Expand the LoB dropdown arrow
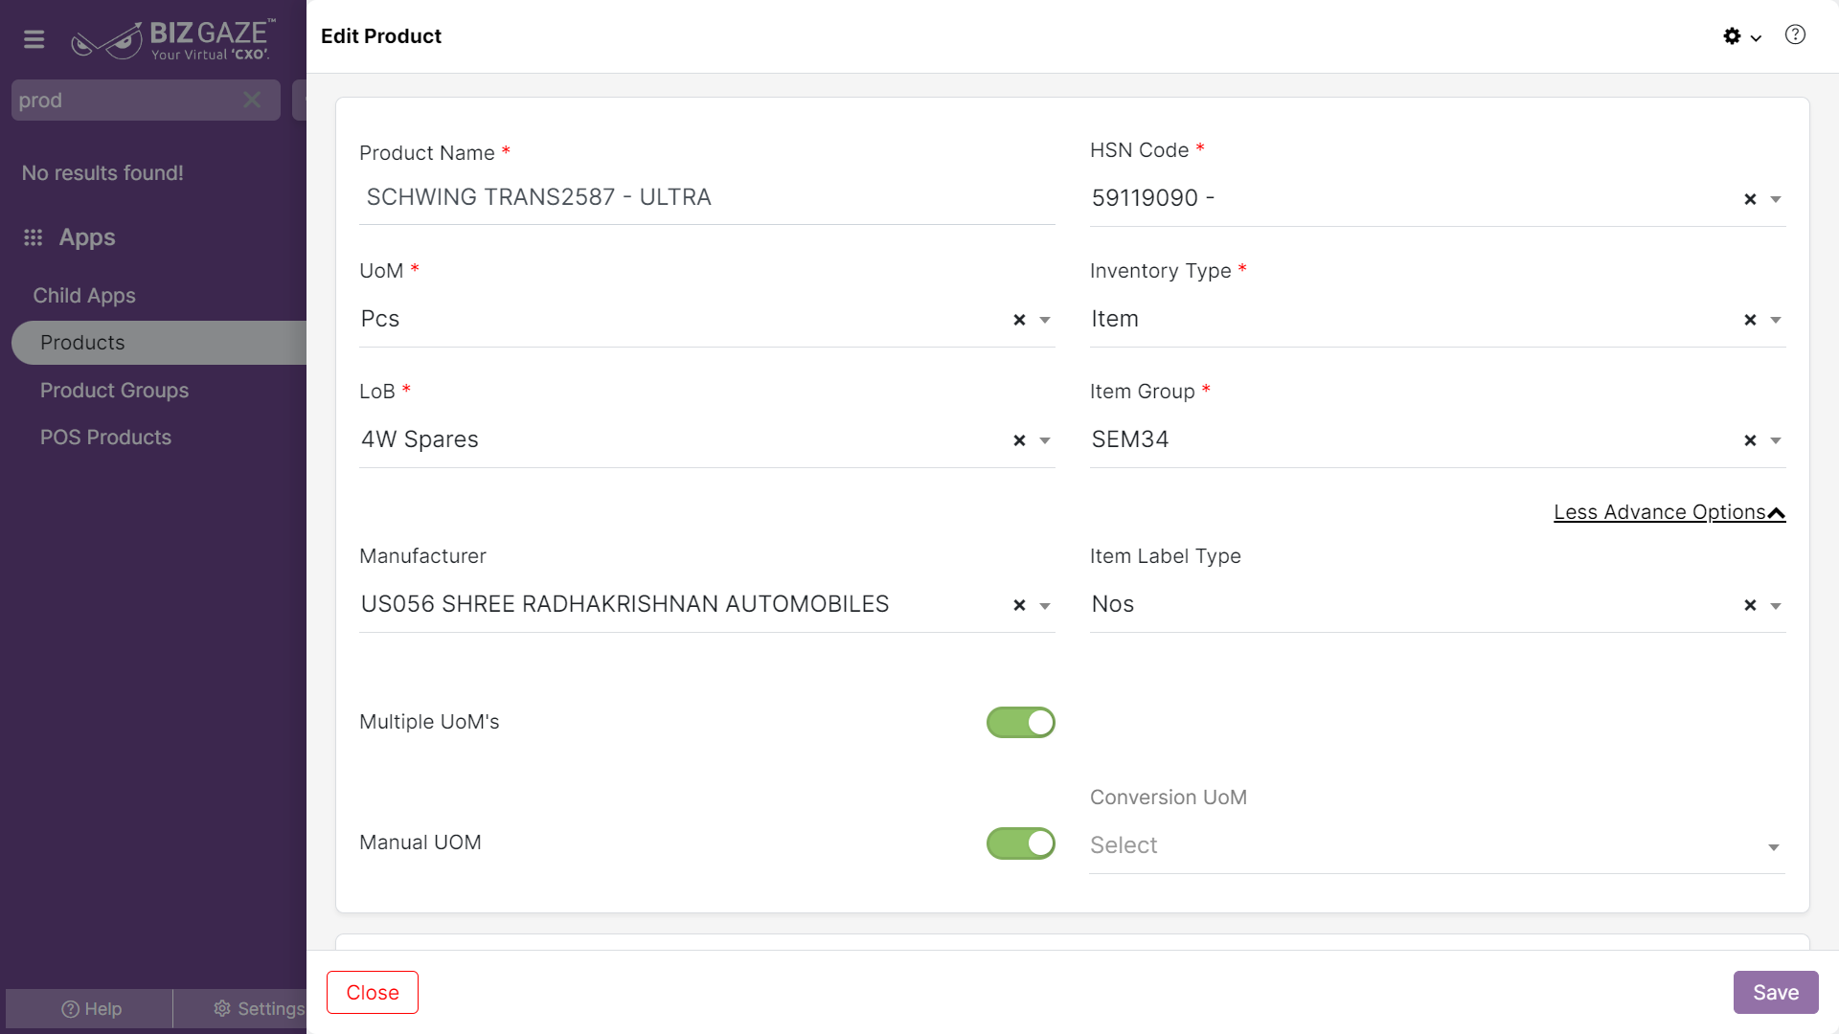Image resolution: width=1839 pixels, height=1034 pixels. point(1045,440)
